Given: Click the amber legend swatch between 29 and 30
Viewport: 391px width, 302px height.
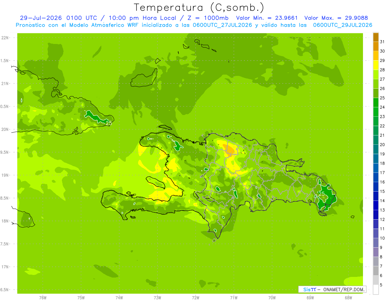Looking at the screenshot, I should [x=376, y=56].
